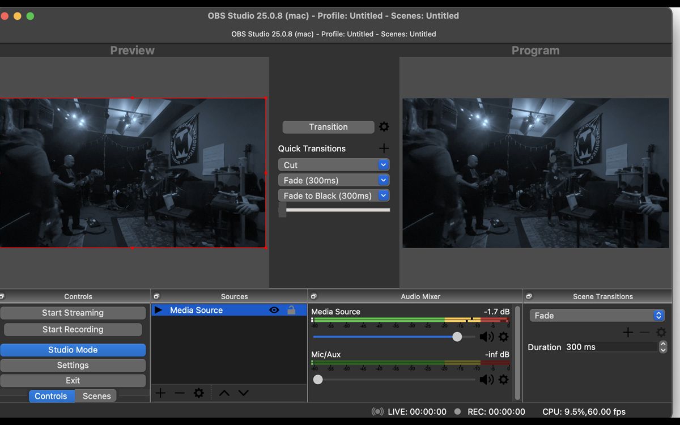Screen dimensions: 680x425
Task: Click Start Recording button
Action: click(73, 329)
